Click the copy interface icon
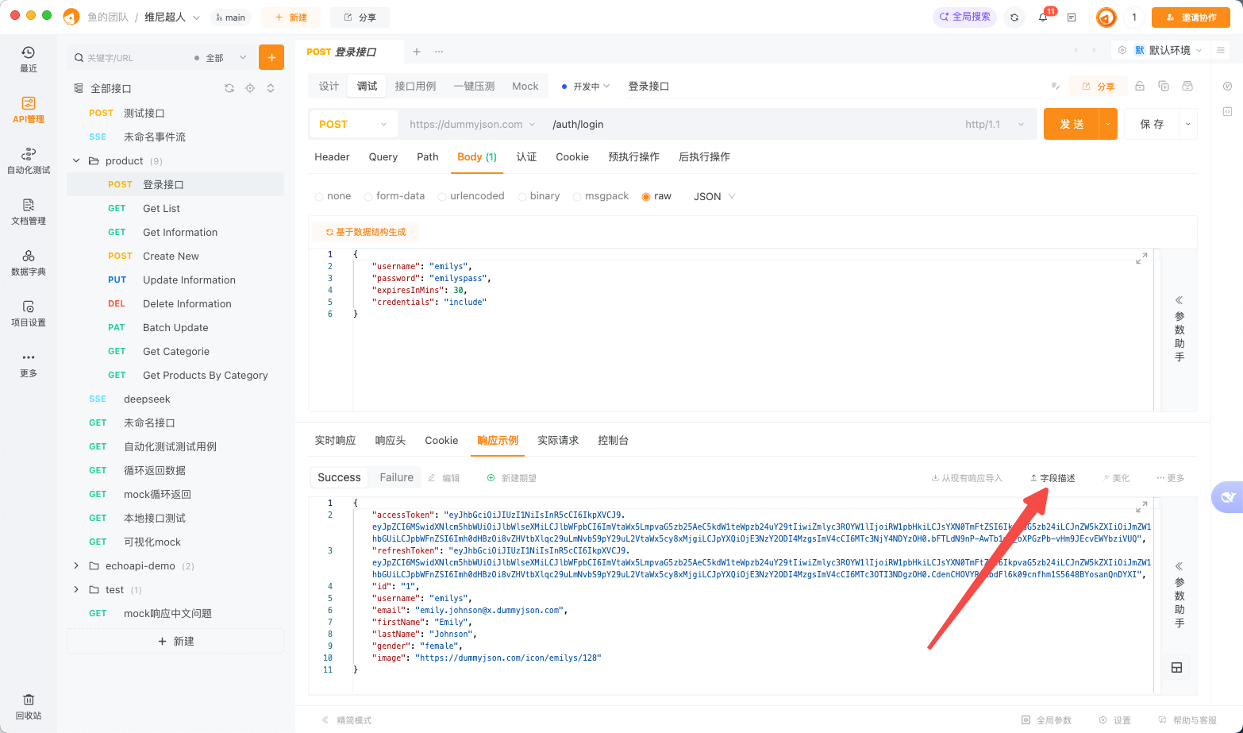 coord(1164,86)
